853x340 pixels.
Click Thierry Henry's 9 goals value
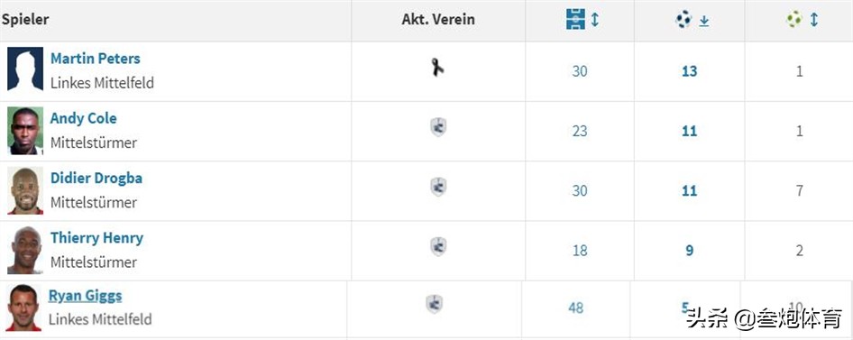(x=689, y=251)
